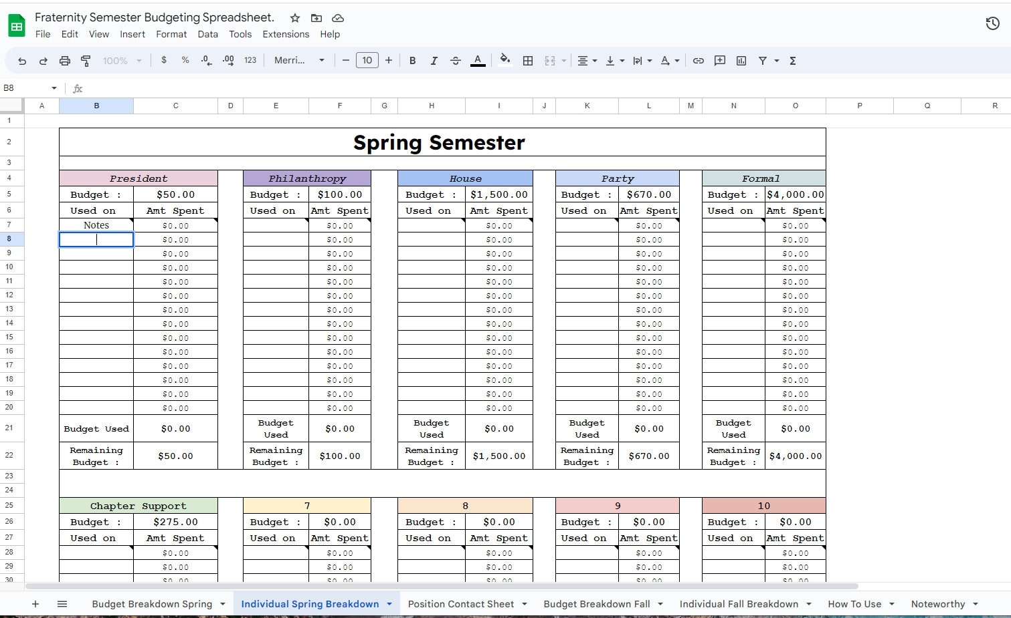
Task: Toggle strikethrough formatting
Action: [456, 61]
